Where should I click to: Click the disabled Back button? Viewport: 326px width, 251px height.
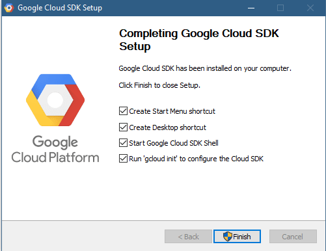click(188, 236)
